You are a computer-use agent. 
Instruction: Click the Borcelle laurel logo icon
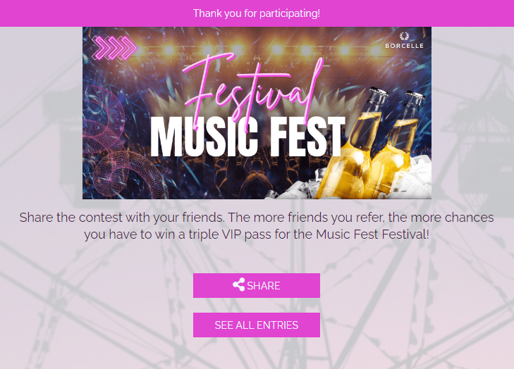(x=404, y=36)
